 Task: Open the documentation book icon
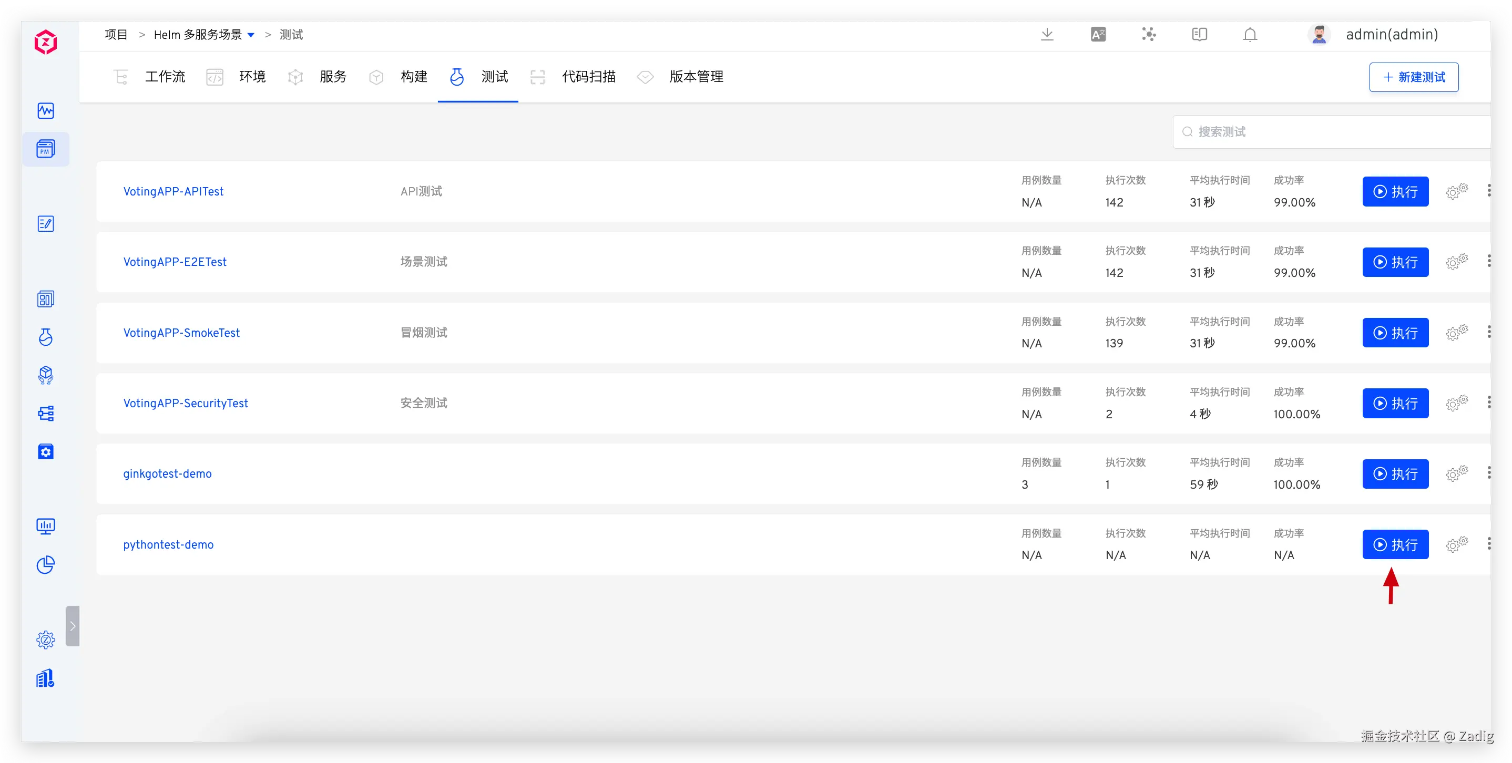point(1199,35)
